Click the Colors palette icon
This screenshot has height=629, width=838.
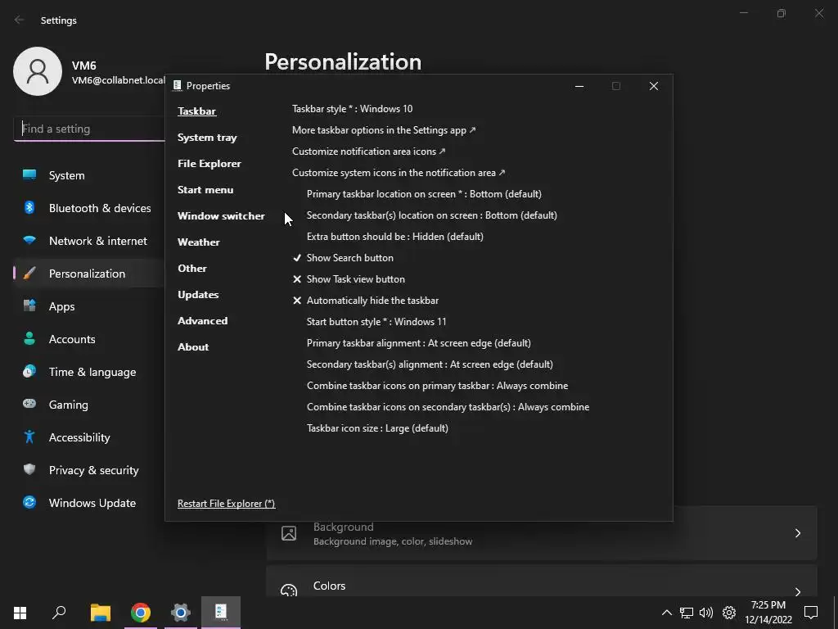(x=289, y=590)
